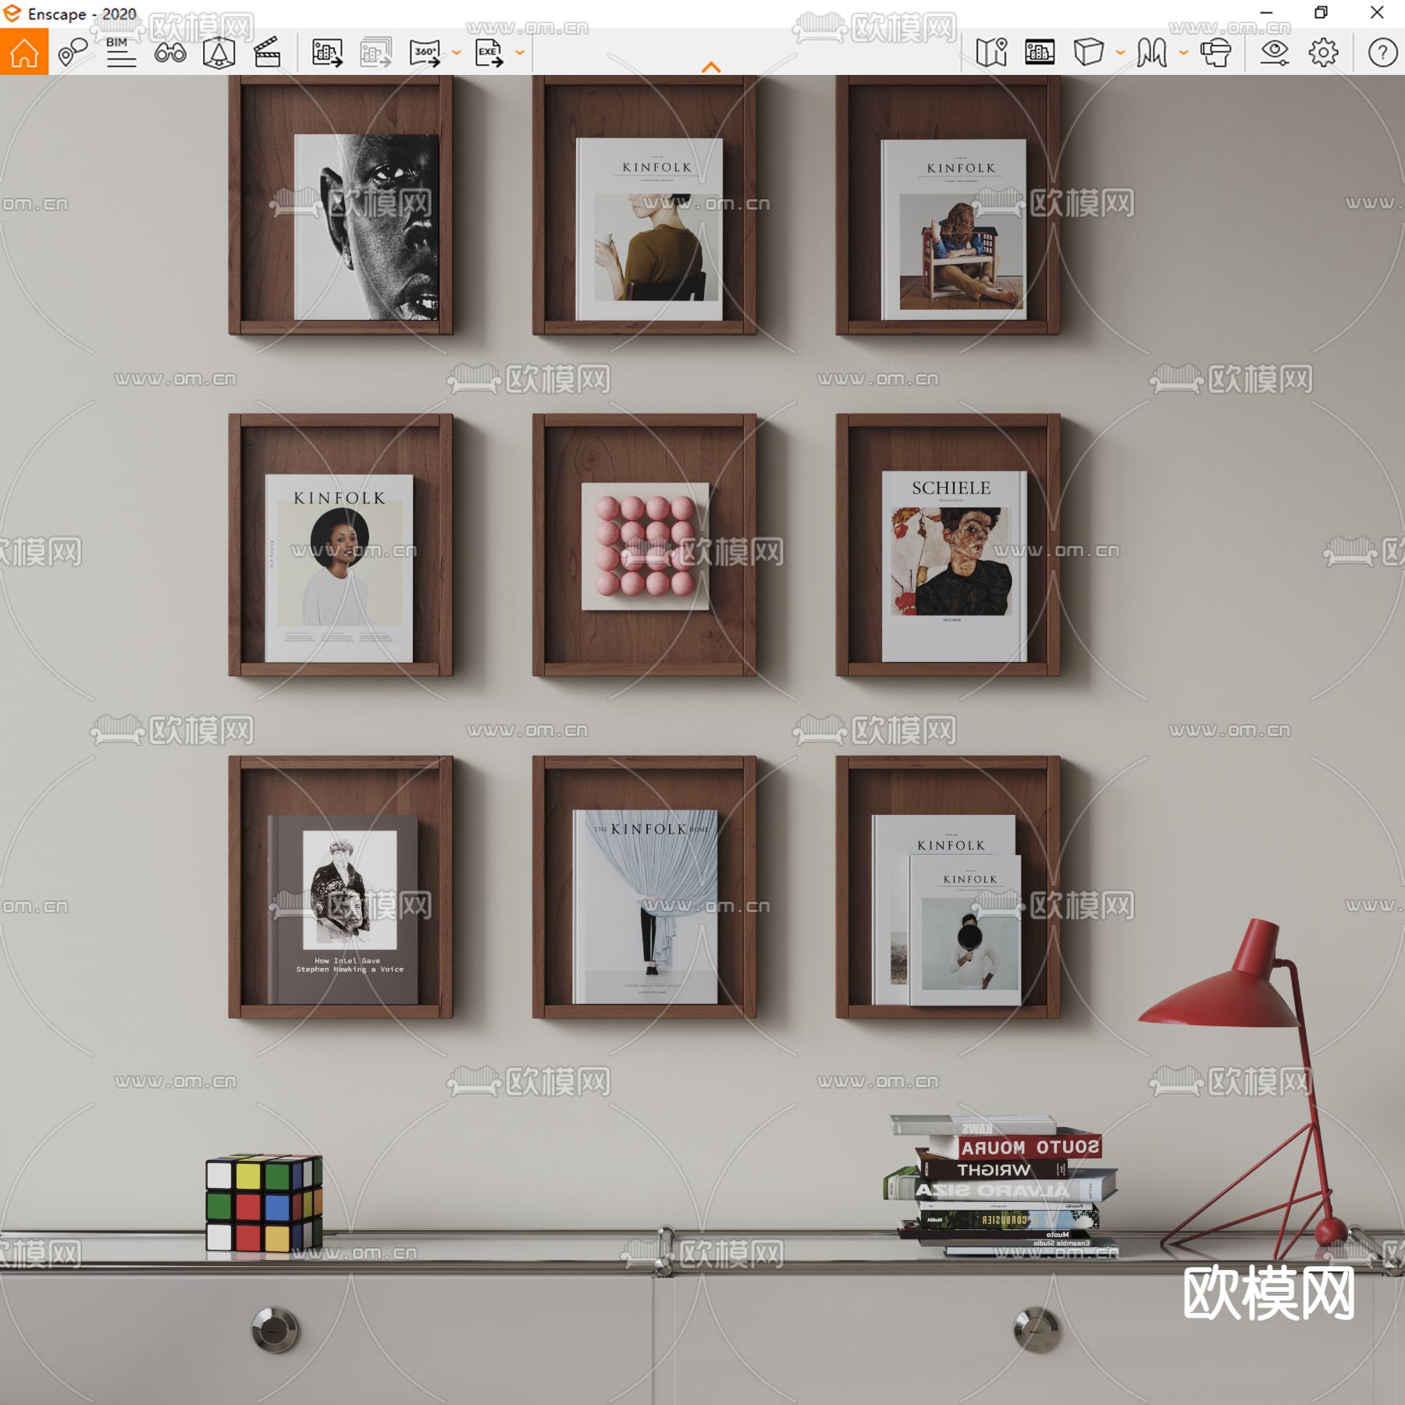1405x1405 pixels.
Task: Switch the projection mode (cube icon)
Action: [1088, 52]
